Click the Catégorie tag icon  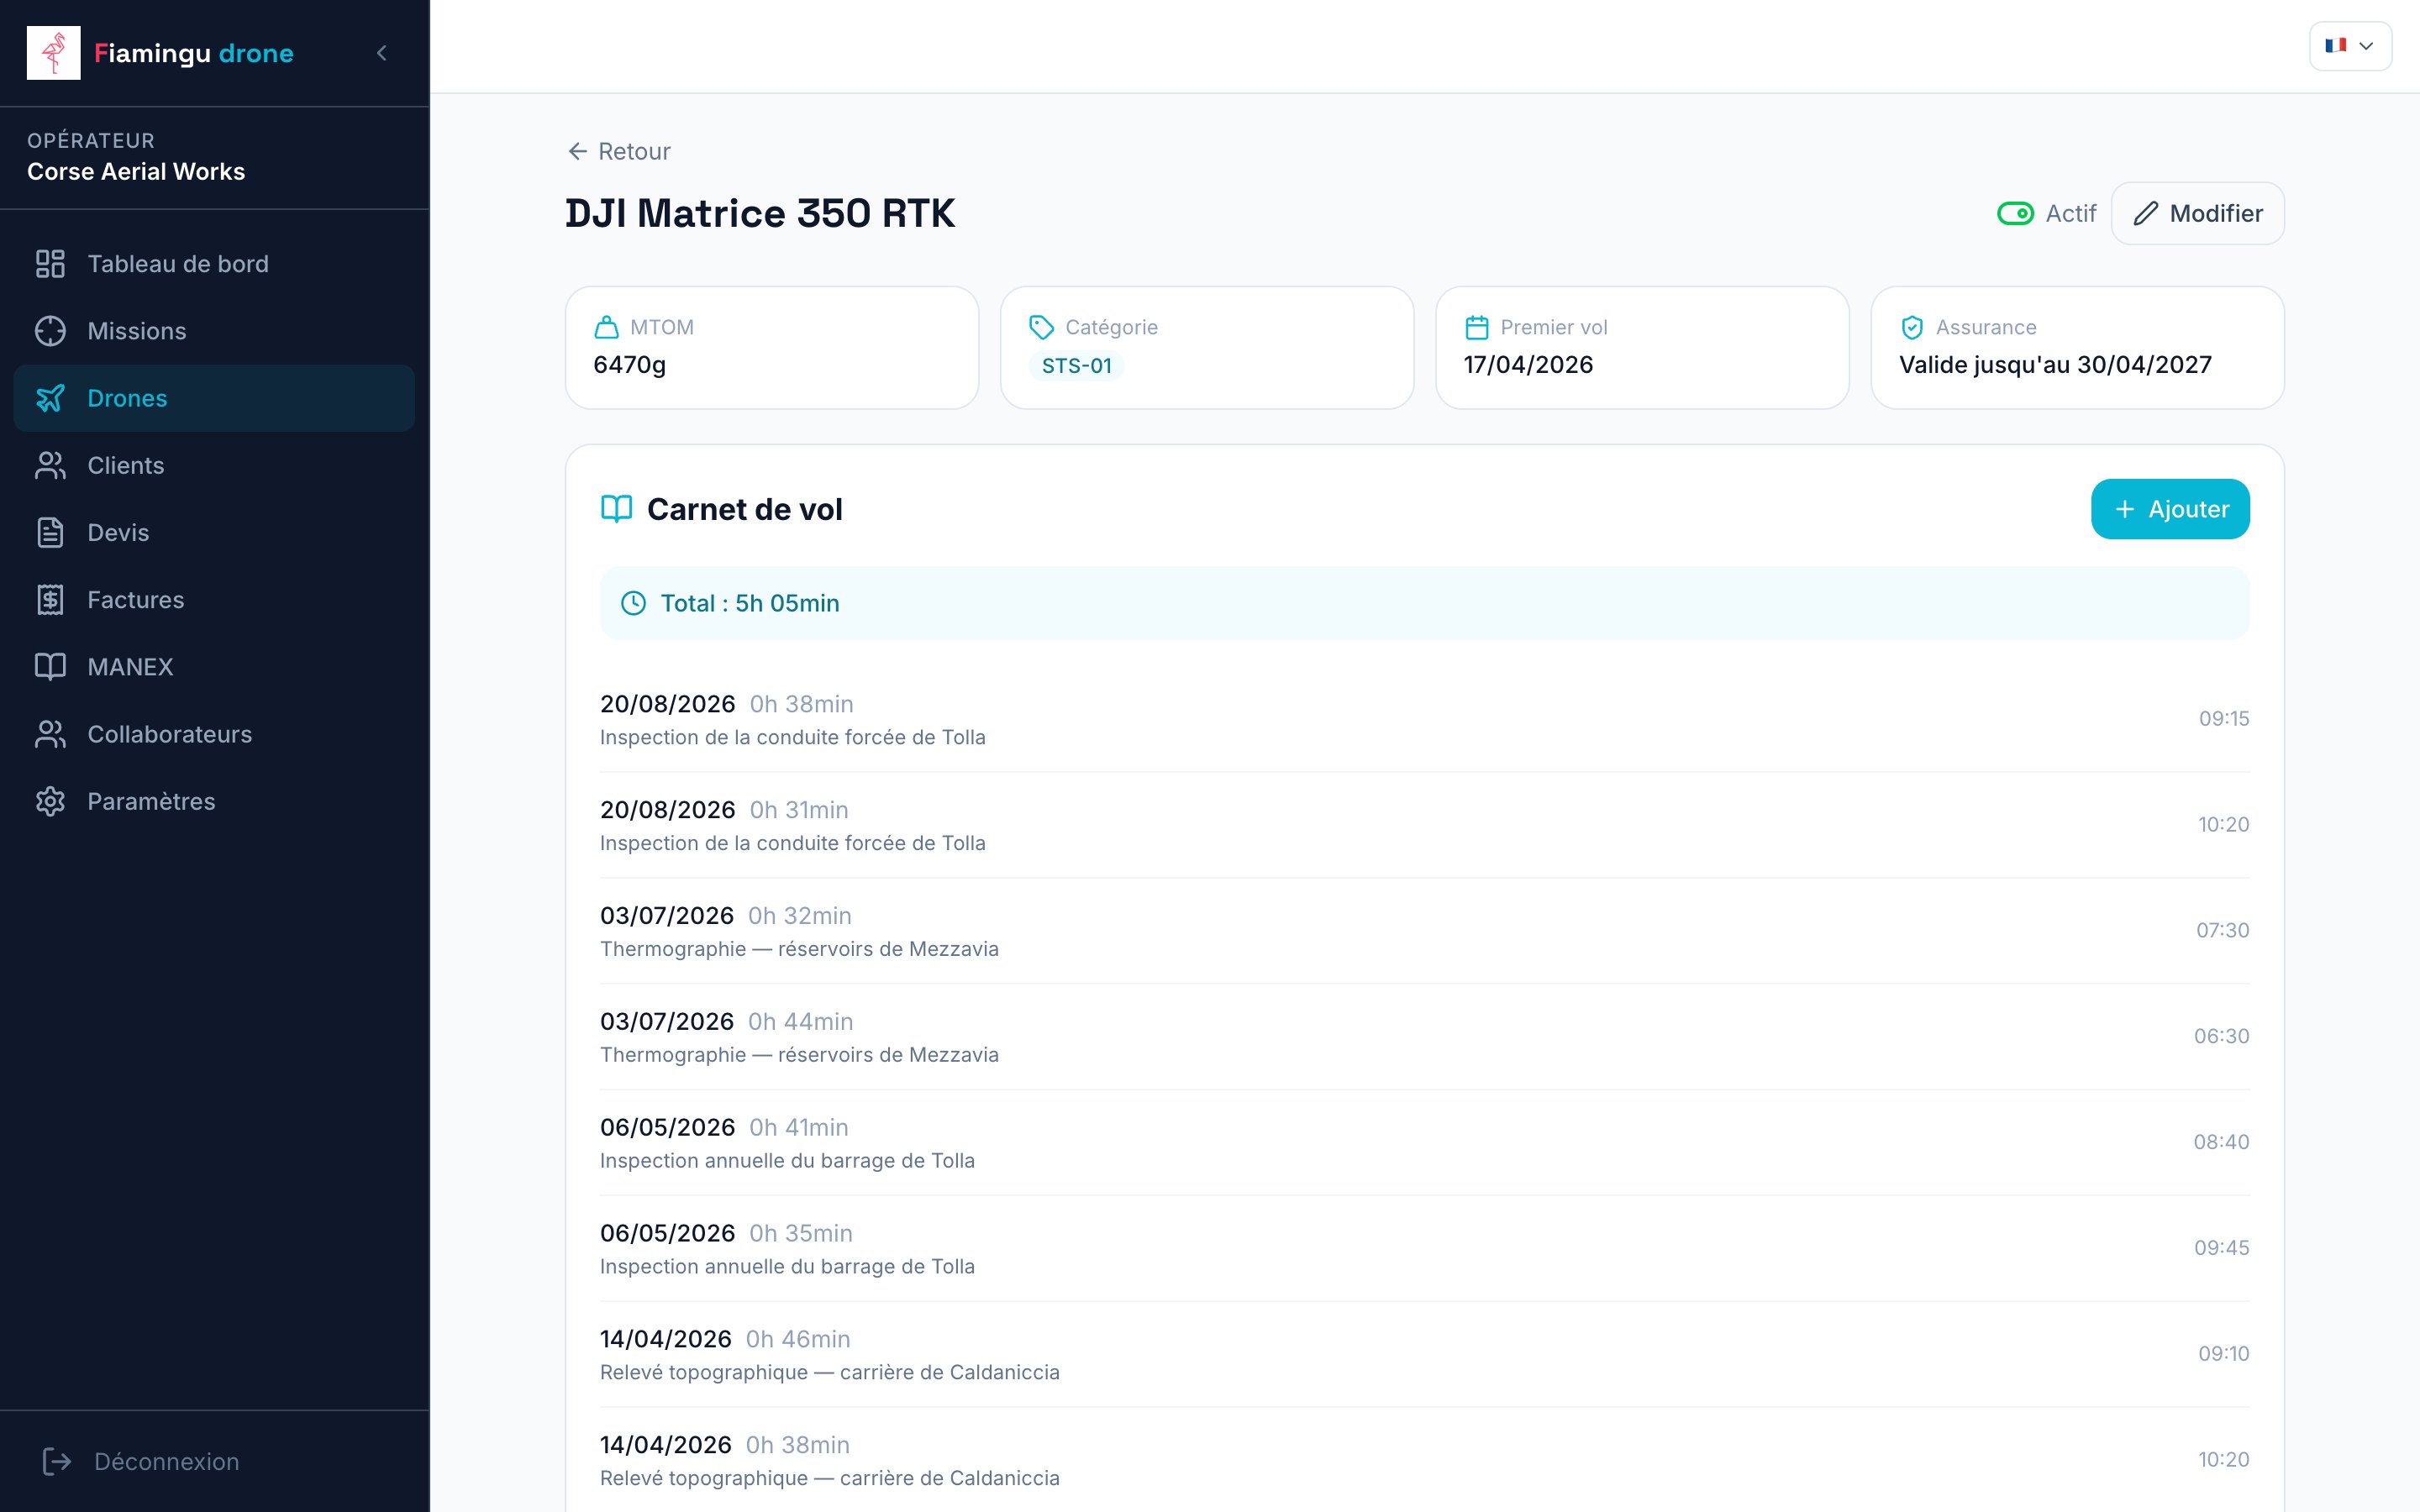click(x=1042, y=327)
